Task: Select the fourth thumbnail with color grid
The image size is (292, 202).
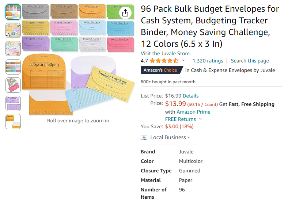Action: [x=13, y=67]
